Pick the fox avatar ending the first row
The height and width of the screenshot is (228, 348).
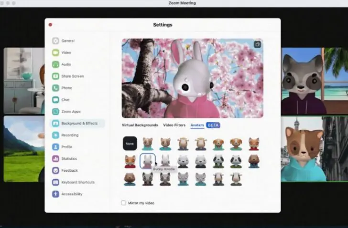tap(254, 144)
